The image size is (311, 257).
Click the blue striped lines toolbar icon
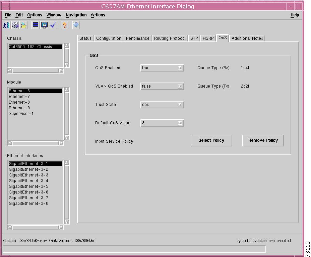36,25
